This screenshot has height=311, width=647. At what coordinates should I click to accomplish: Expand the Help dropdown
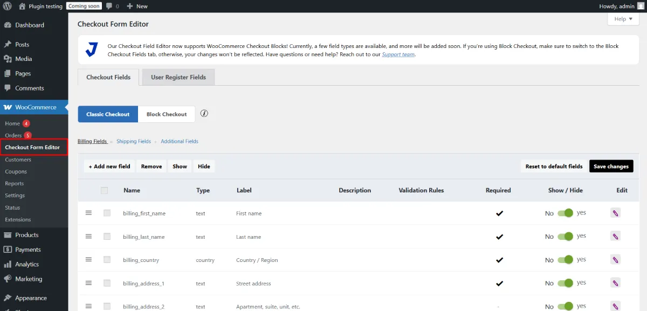click(x=623, y=19)
